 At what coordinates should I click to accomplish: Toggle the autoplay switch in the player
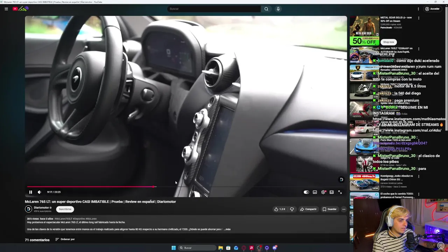(x=306, y=192)
